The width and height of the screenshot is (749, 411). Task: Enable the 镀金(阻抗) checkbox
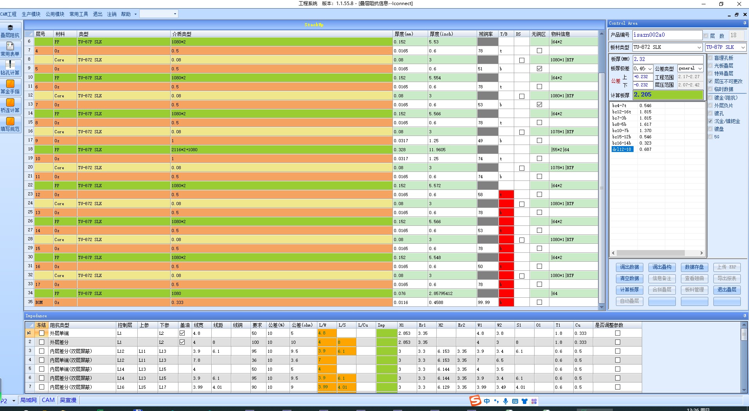coord(710,98)
